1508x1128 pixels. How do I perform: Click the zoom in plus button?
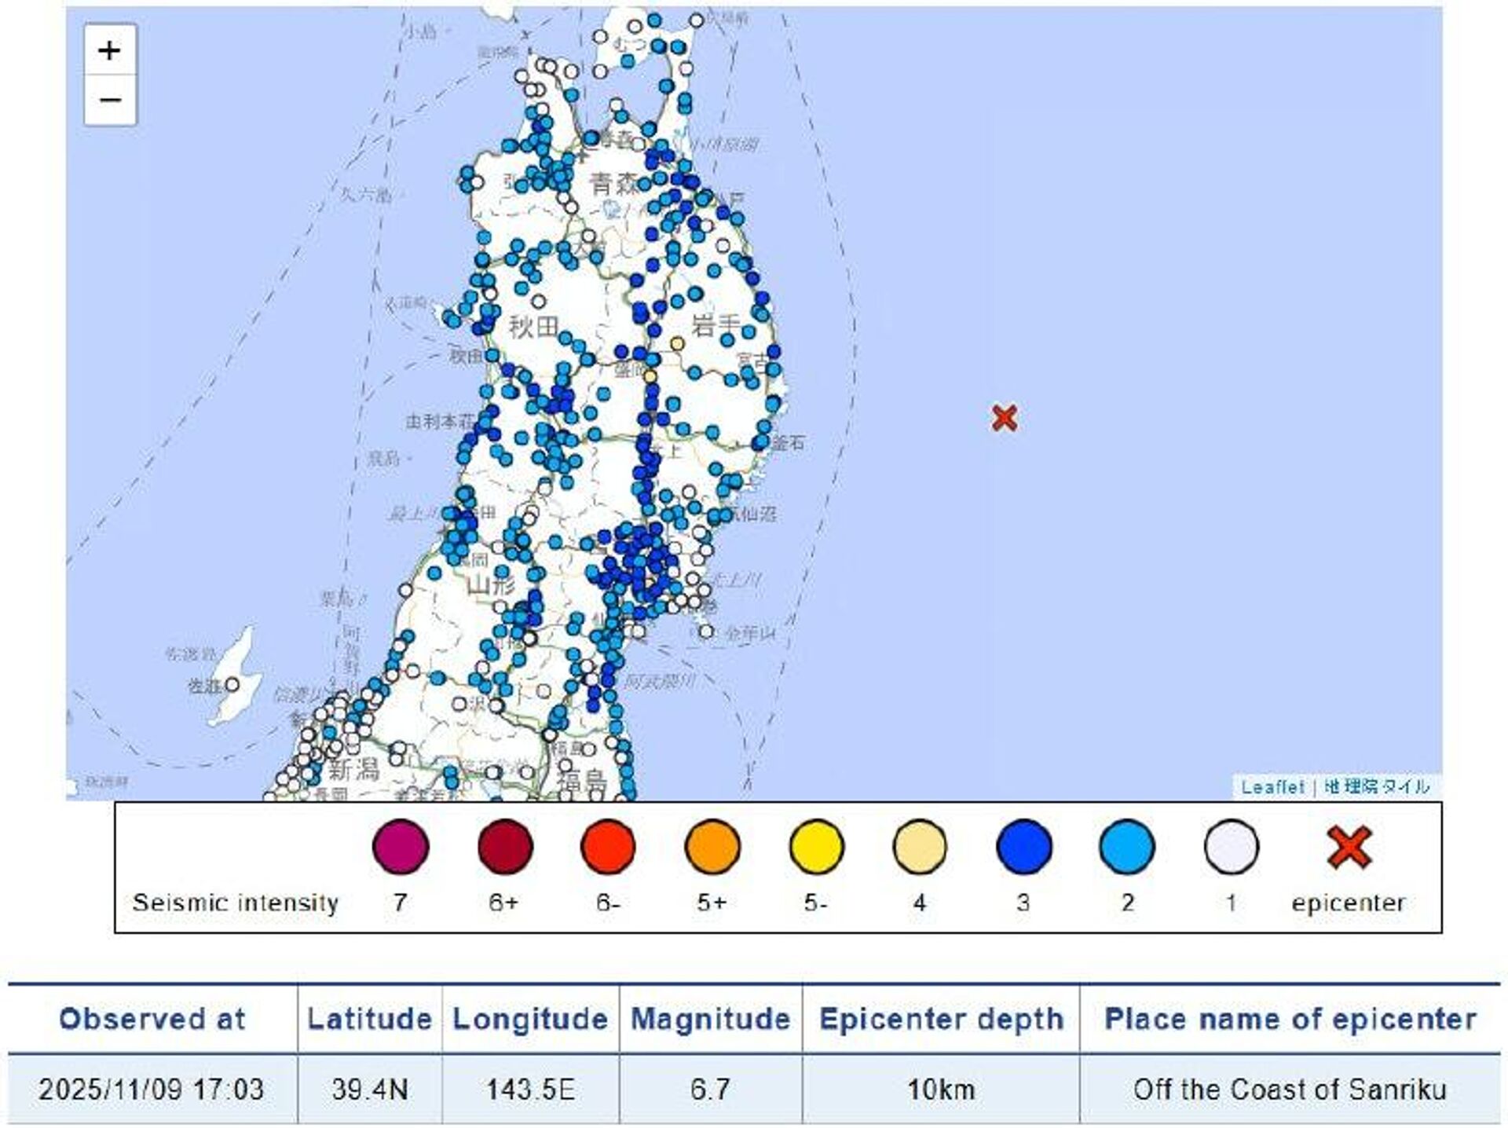coord(110,51)
